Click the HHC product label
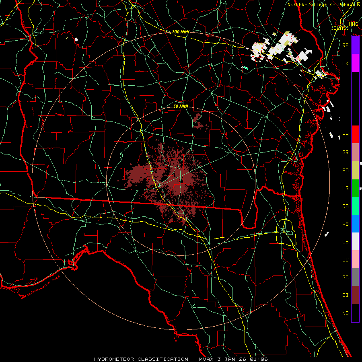This screenshot has width=362, height=362. pyautogui.click(x=353, y=24)
